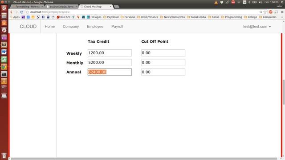This screenshot has width=285, height=160.
Task: Click the Weekly Cut Off Point field
Action: pyautogui.click(x=163, y=53)
